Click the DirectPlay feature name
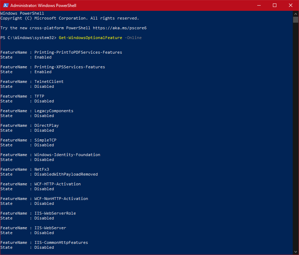Viewport: 299px width, 255px height. click(x=46, y=125)
